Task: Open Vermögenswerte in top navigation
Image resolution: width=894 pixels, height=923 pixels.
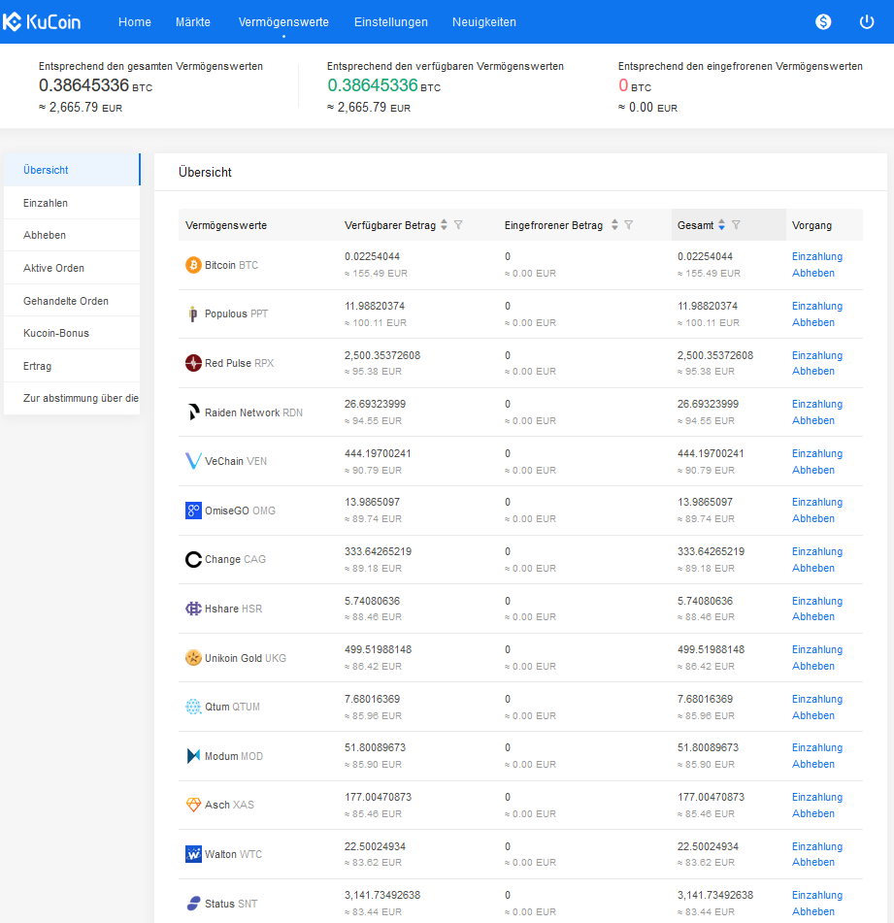Action: (x=283, y=21)
